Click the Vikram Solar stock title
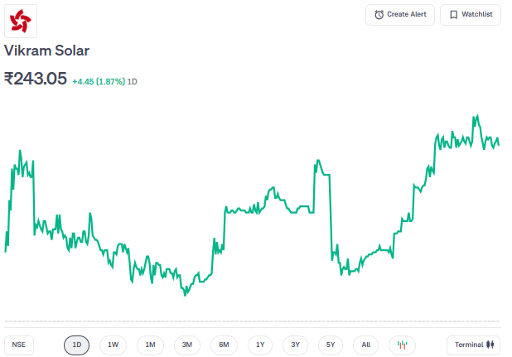Viewport: 512px width, 357px height. (47, 51)
